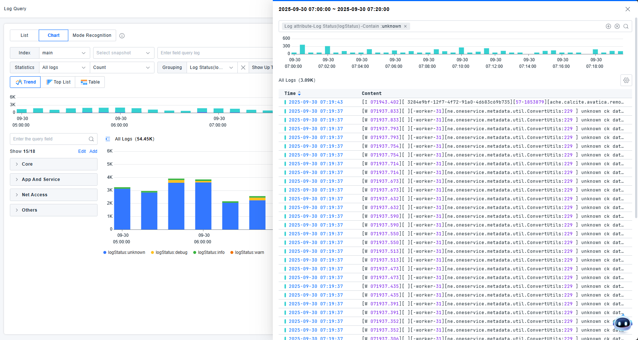638x340 pixels.
Task: Click the add filter plus icon
Action: pos(608,26)
